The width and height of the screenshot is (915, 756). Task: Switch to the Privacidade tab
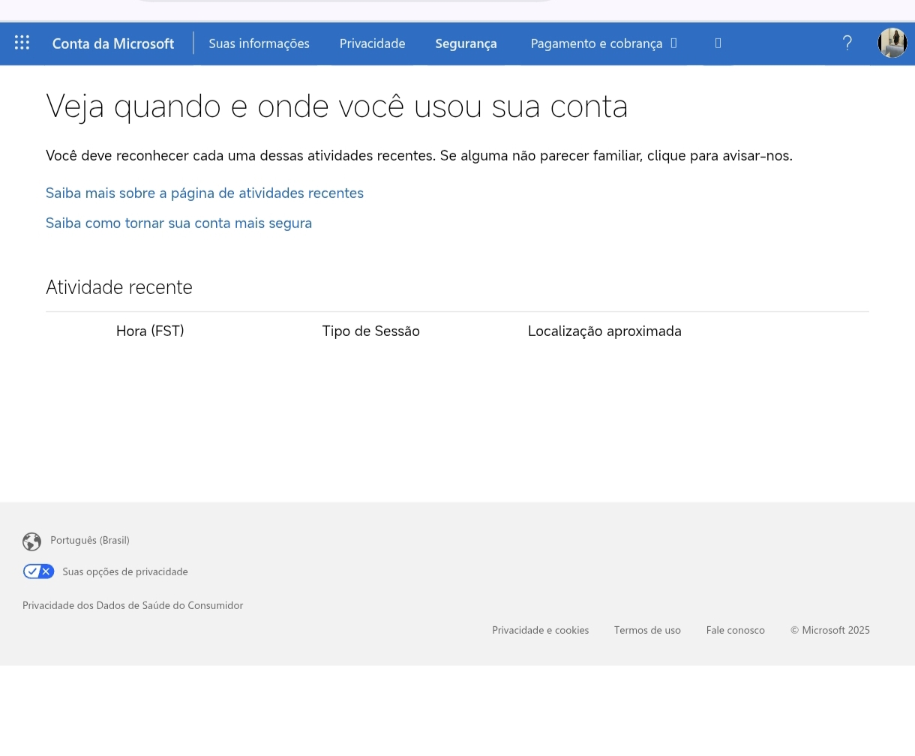[372, 43]
